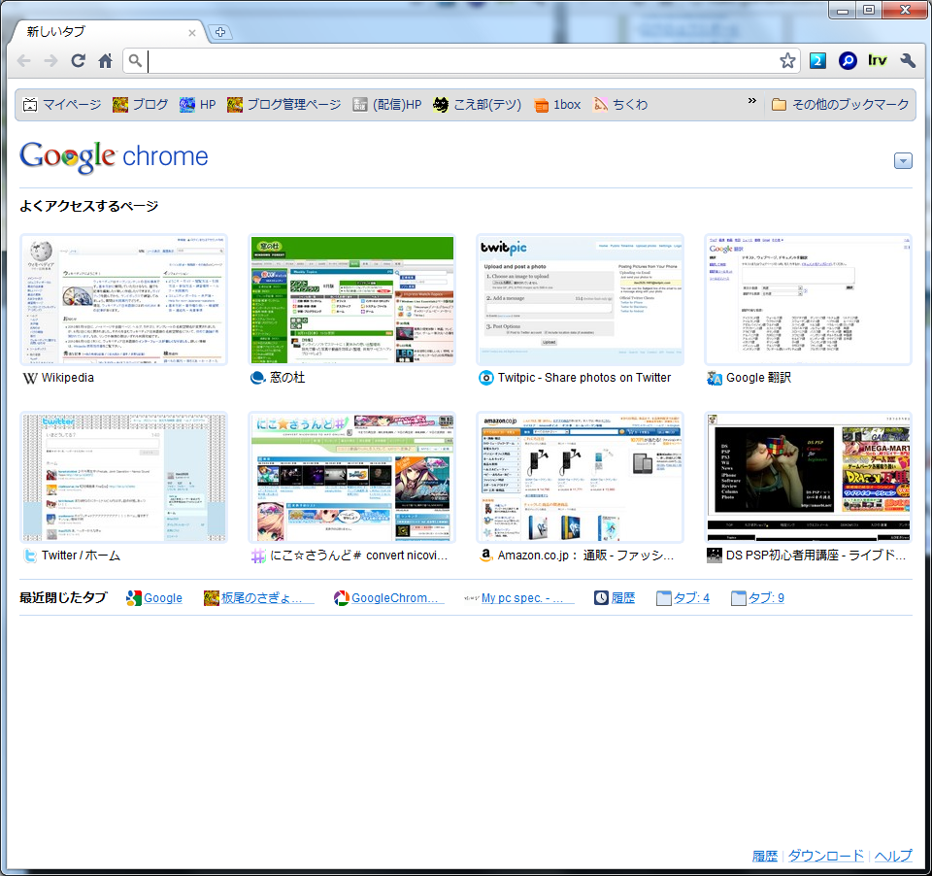Screen dimensions: 932x876
Task: Restore the タブ: 9 window
Action: tap(758, 598)
